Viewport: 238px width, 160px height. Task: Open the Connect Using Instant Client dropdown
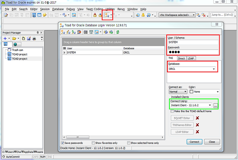pyautogui.click(x=210, y=105)
